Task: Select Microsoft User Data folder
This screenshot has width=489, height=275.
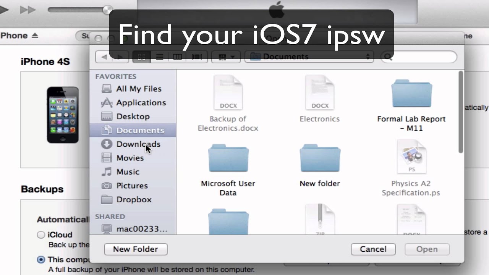Action: pyautogui.click(x=228, y=170)
